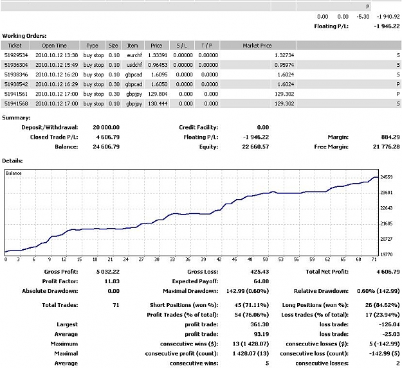This screenshot has height=368, width=402.
Task: Click the usdchf item cell
Action: pyautogui.click(x=134, y=65)
